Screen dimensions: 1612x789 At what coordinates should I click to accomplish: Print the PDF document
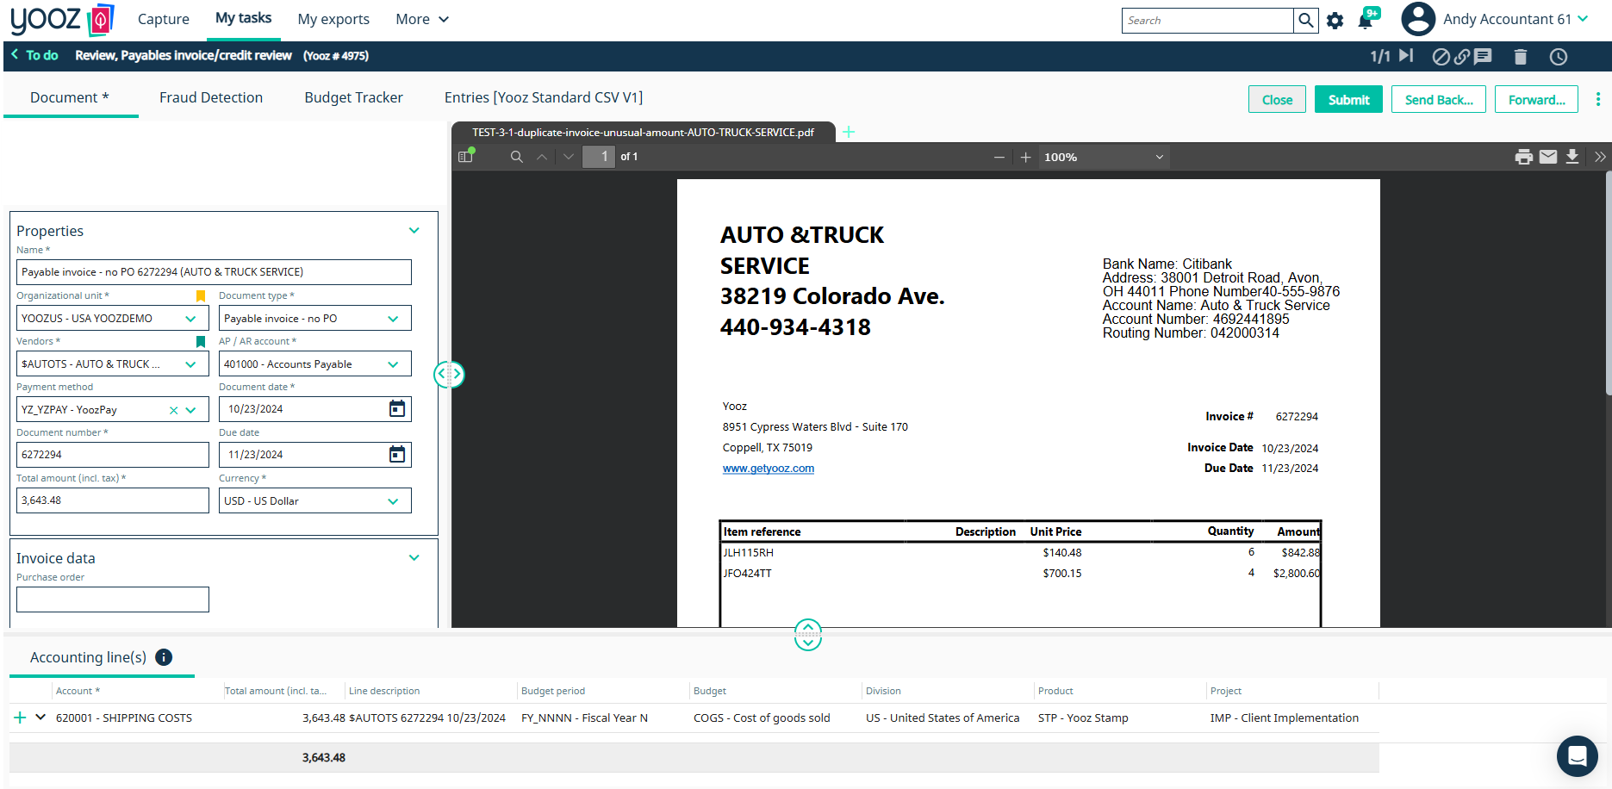pyautogui.click(x=1524, y=157)
